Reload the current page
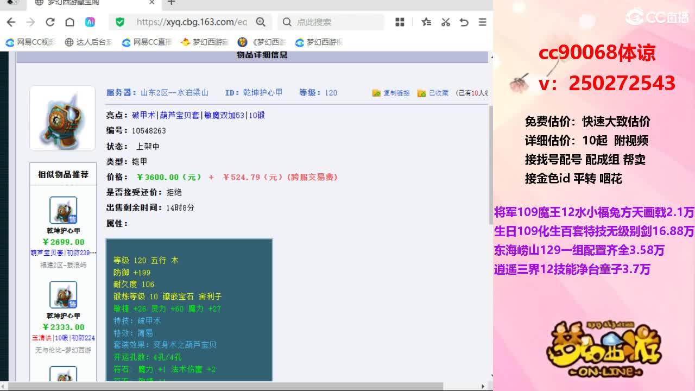The image size is (695, 391). coord(50,22)
